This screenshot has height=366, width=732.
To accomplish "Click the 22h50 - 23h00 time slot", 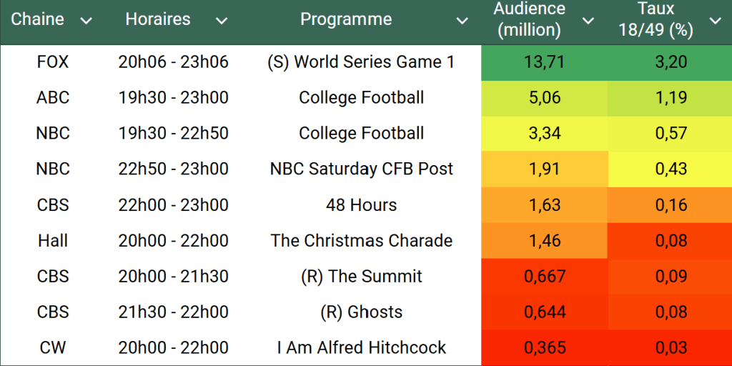I will (174, 169).
